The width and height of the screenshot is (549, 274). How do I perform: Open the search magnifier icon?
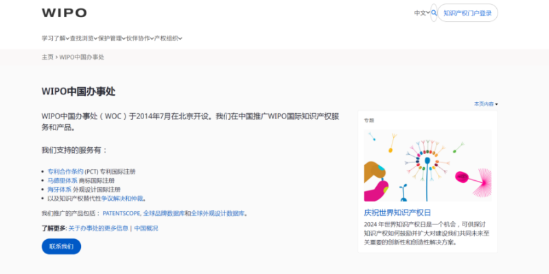tap(434, 13)
